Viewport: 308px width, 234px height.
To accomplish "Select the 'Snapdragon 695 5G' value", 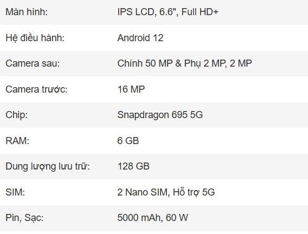I will click(160, 115).
